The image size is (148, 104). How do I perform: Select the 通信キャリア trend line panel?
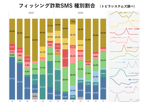(124, 23)
